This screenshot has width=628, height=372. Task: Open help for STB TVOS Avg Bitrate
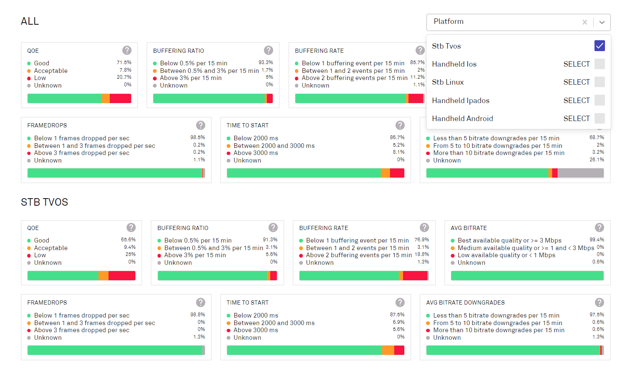[x=600, y=227]
